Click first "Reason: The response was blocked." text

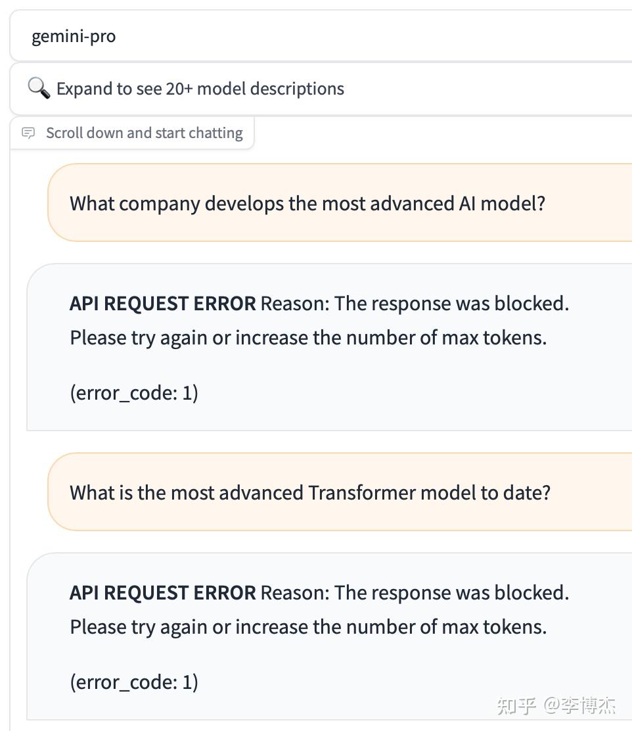(415, 304)
